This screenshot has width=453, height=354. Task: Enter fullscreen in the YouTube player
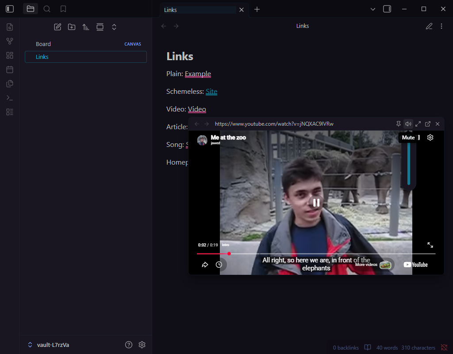pos(430,245)
